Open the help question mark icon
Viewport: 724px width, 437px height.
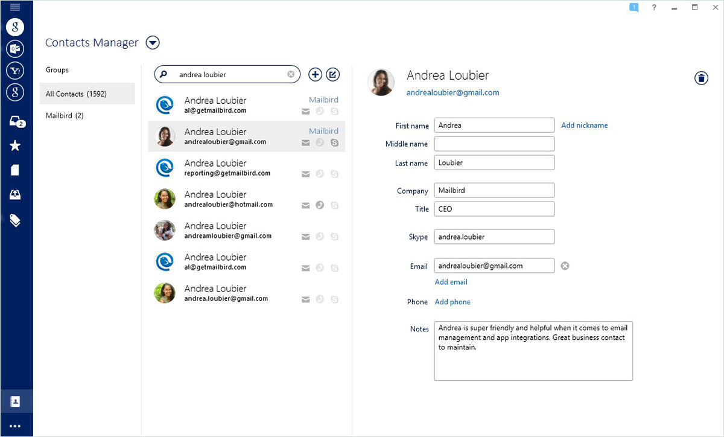[x=654, y=8]
